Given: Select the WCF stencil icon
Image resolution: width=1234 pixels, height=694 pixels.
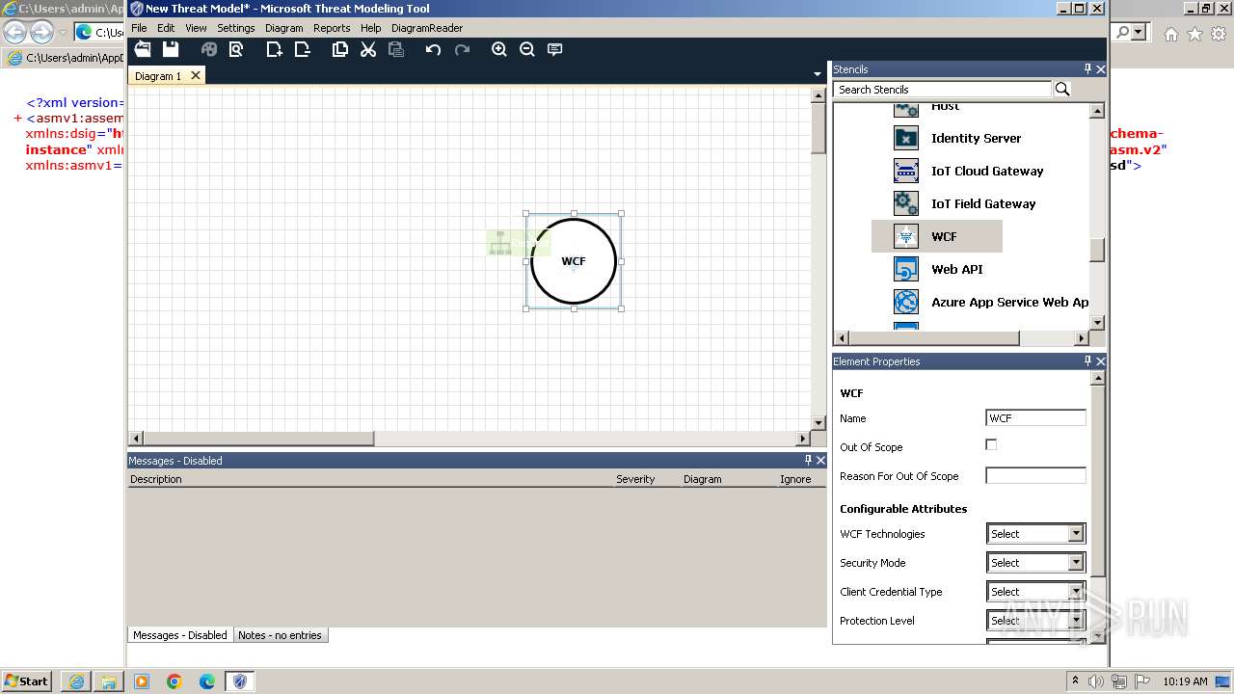Looking at the screenshot, I should click(906, 236).
